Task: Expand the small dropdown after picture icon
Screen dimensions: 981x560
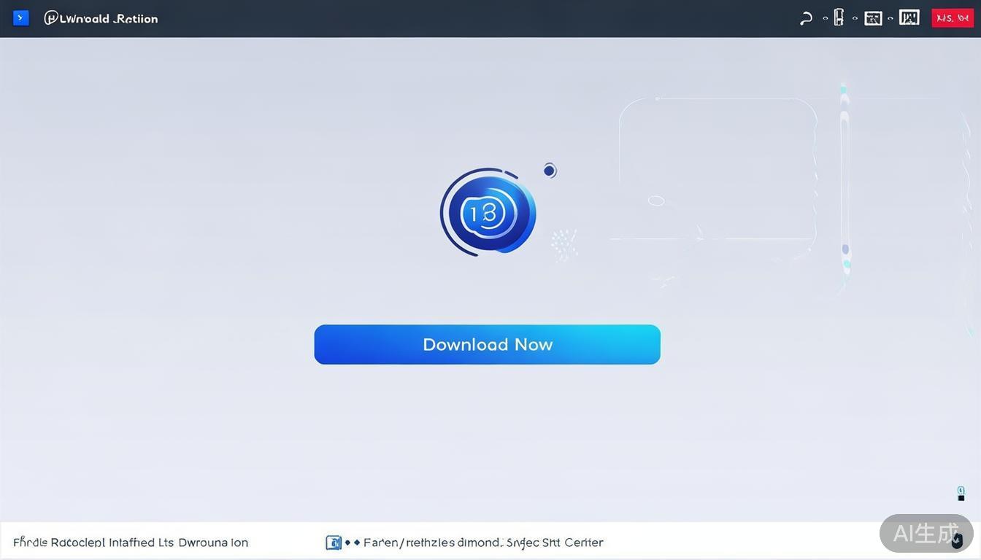Action: coord(890,19)
